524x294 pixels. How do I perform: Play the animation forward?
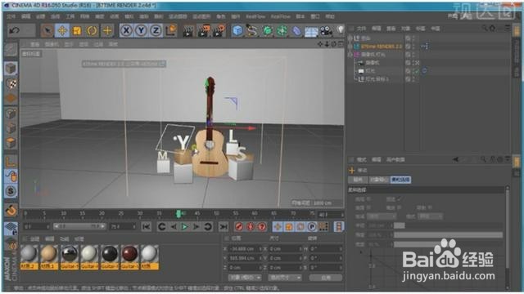pyautogui.click(x=184, y=227)
